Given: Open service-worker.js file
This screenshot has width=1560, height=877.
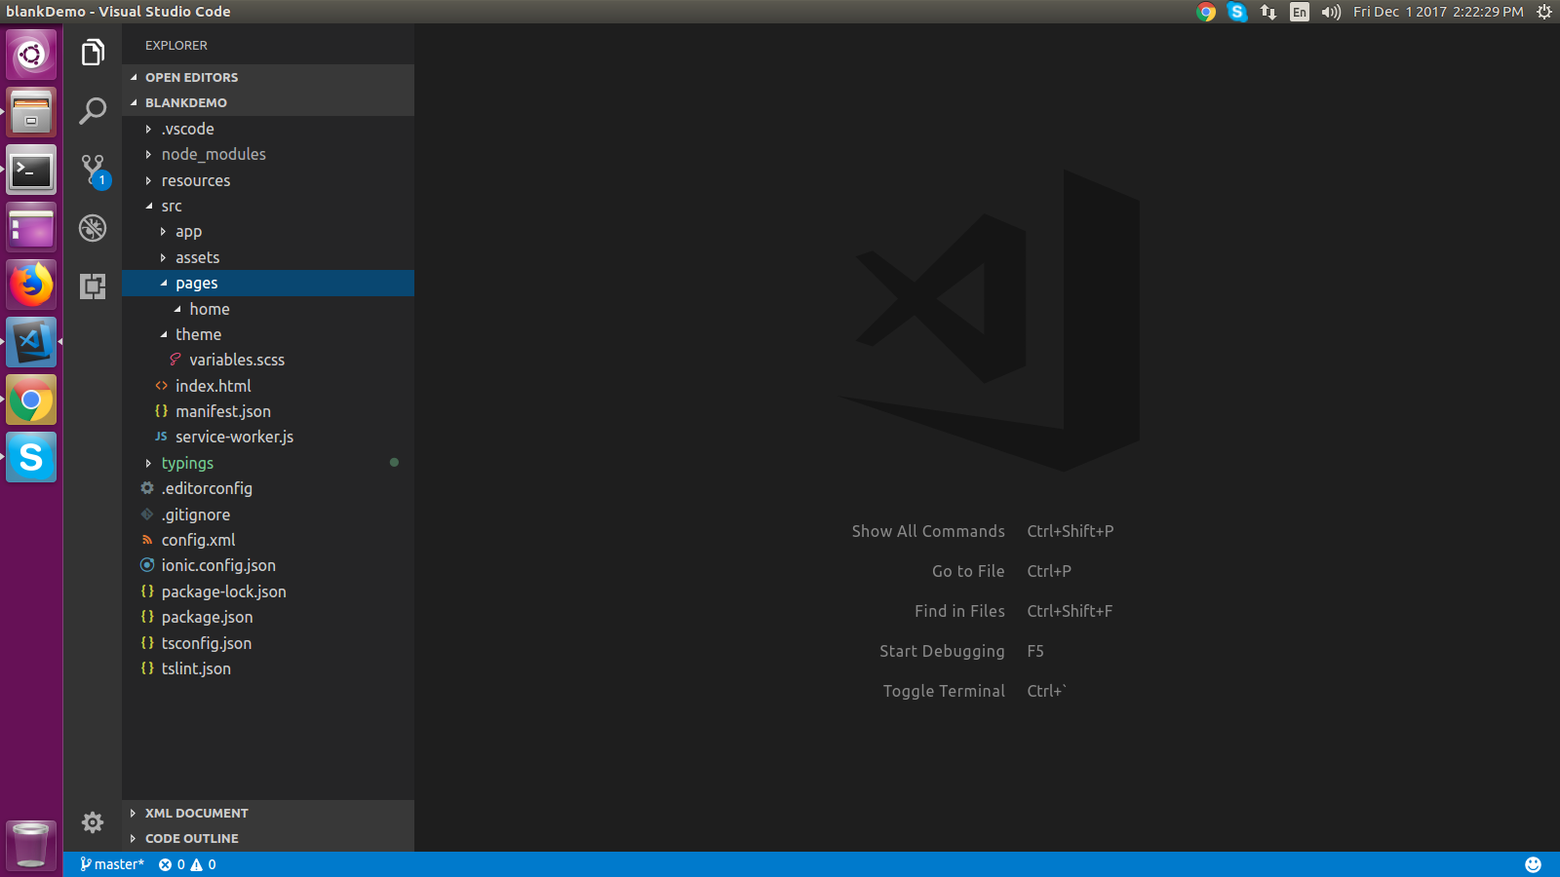Looking at the screenshot, I should click(268, 437).
